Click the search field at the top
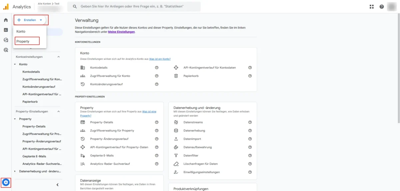The height and width of the screenshot is (191, 400). (134, 7)
